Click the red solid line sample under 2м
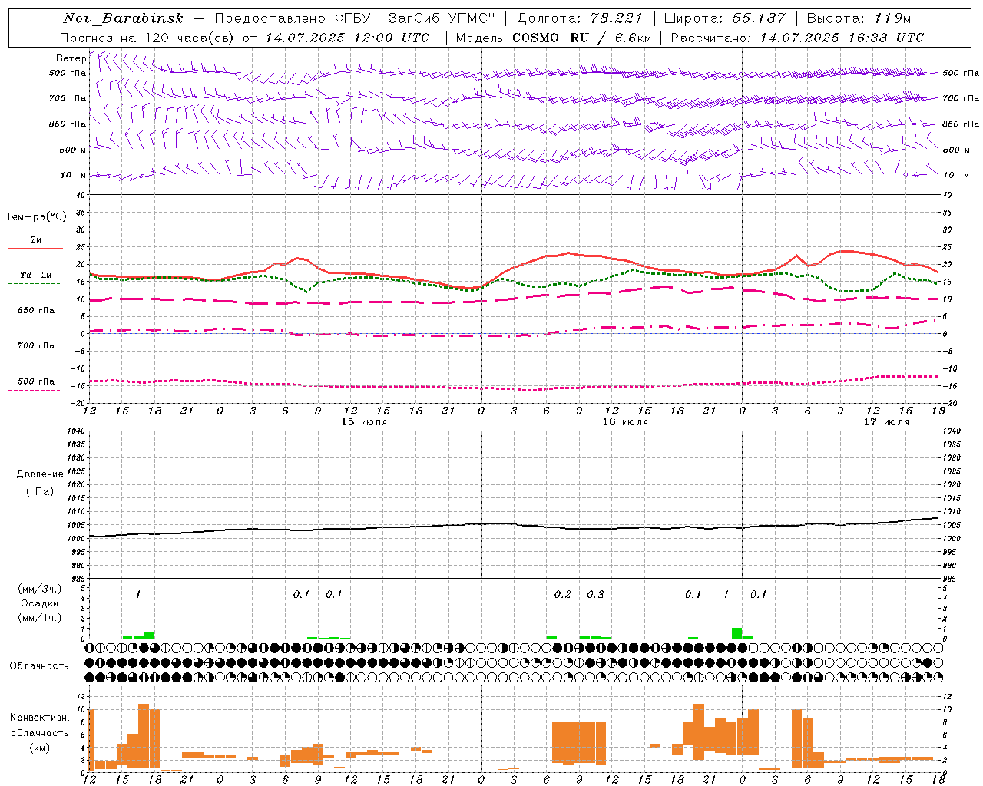The height and width of the screenshot is (786, 983). [x=35, y=249]
